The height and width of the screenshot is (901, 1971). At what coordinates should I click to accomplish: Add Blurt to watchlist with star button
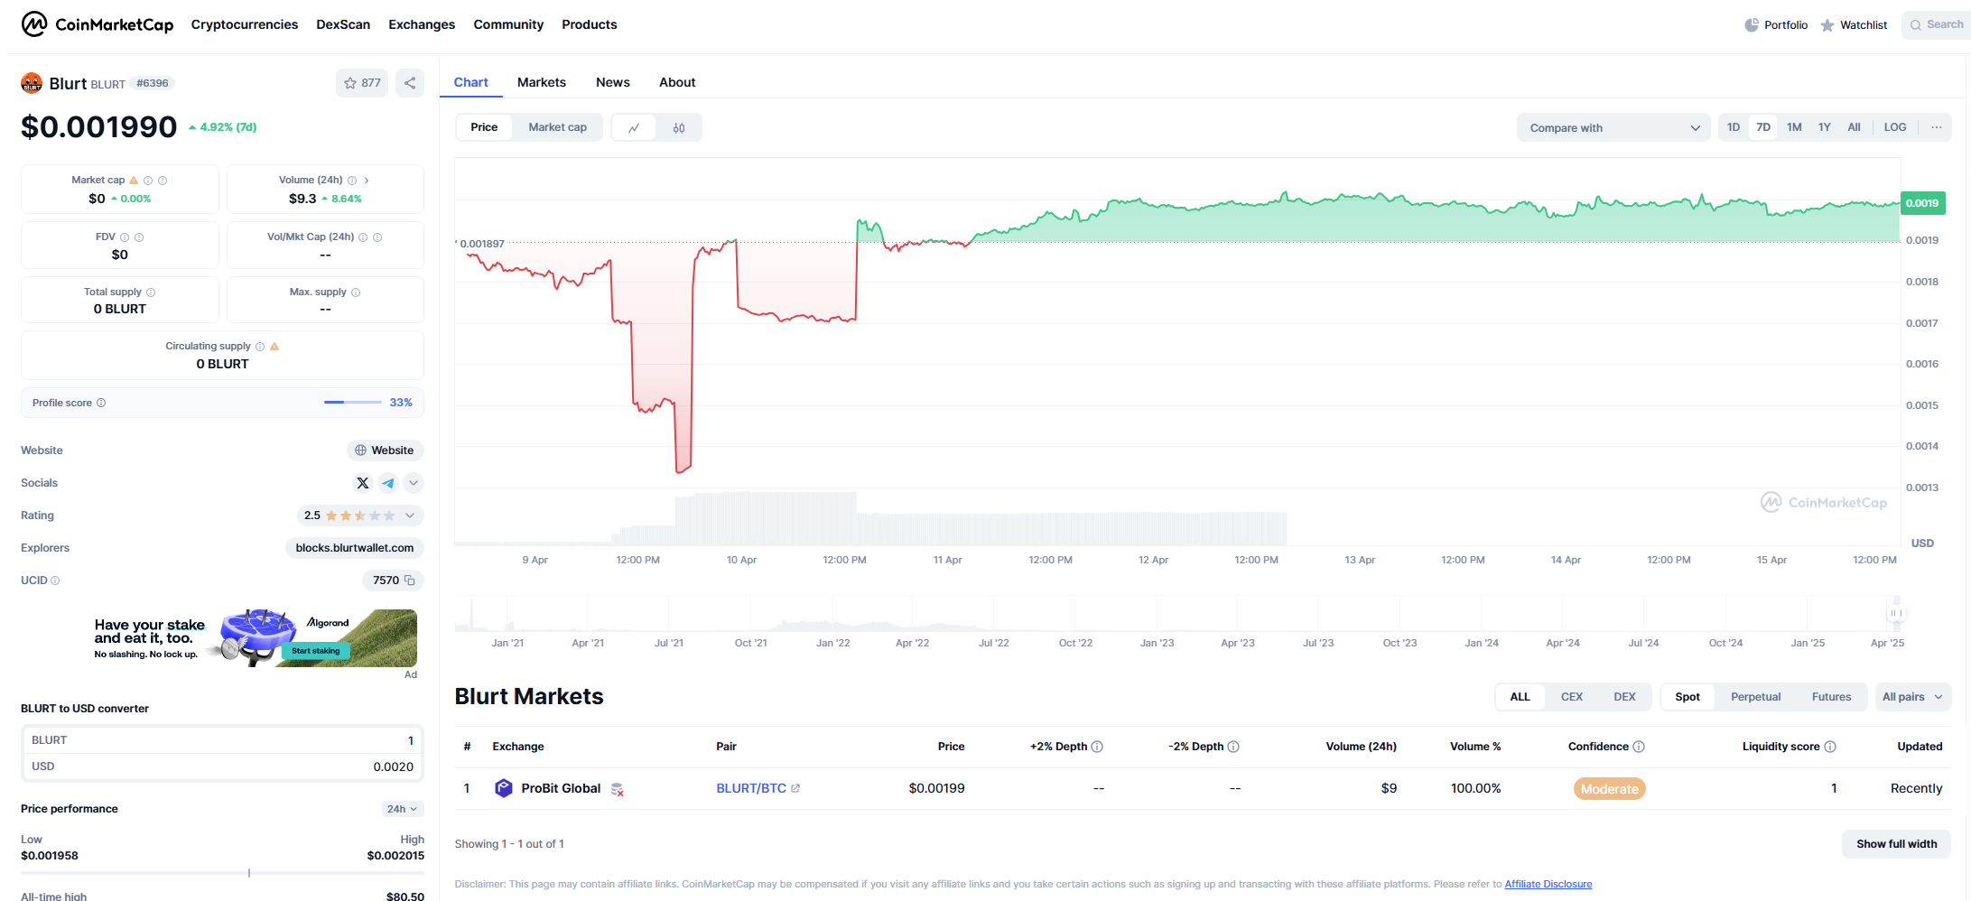[x=362, y=83]
